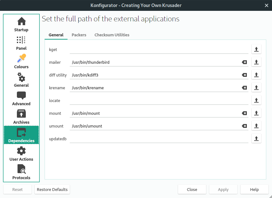This screenshot has width=272, height=198.
Task: Select the Archives sidebar icon
Action: point(21,117)
